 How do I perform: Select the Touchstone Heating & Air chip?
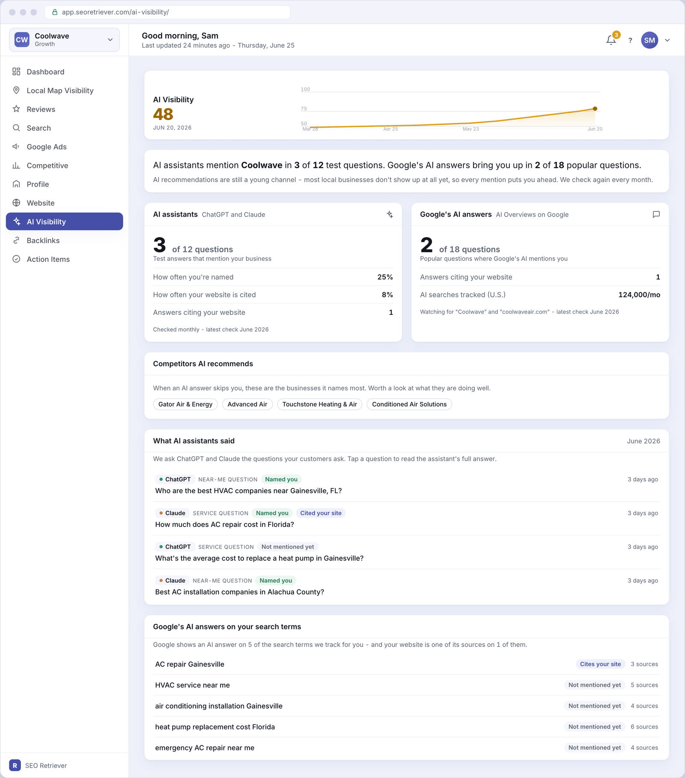[320, 404]
